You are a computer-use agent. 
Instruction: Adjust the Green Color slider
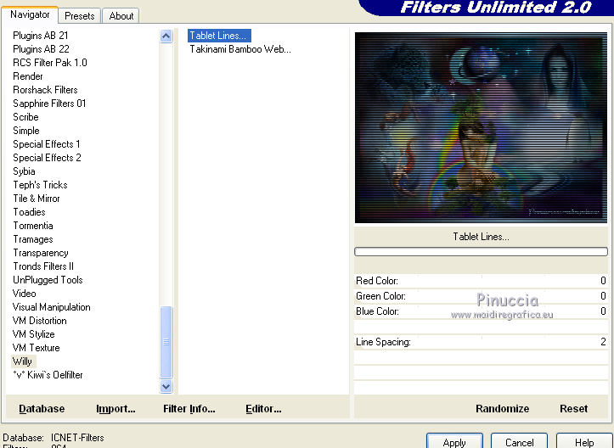coord(481,296)
